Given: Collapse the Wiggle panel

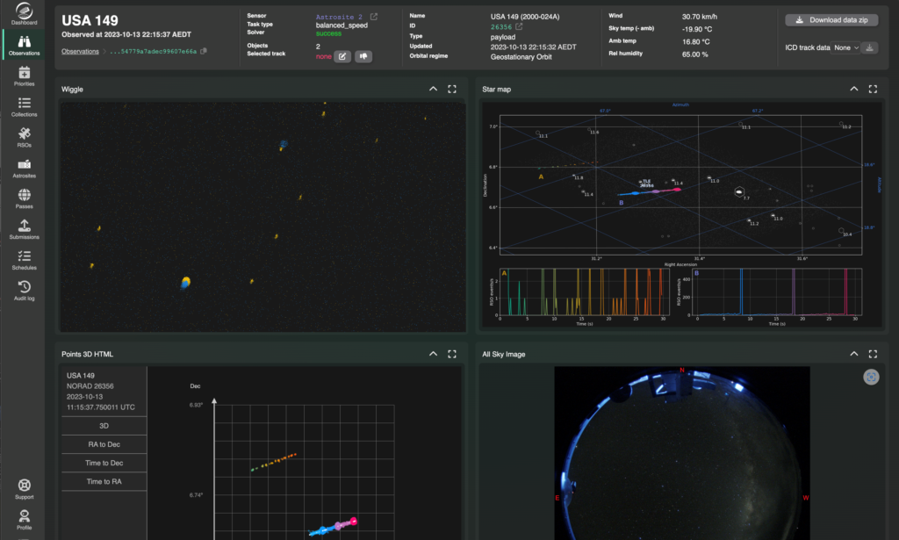Looking at the screenshot, I should [433, 89].
